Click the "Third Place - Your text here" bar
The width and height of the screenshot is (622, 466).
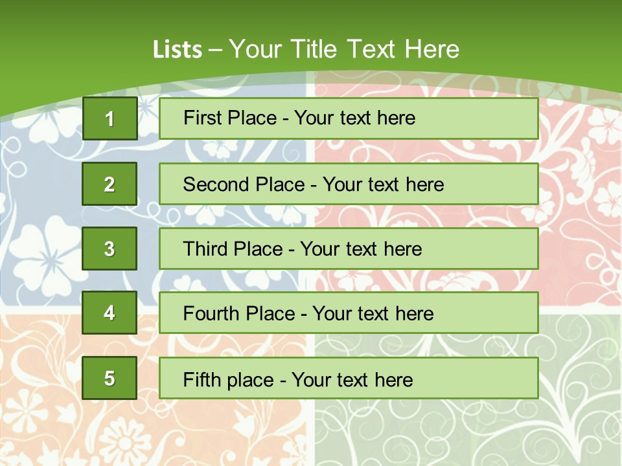click(349, 249)
